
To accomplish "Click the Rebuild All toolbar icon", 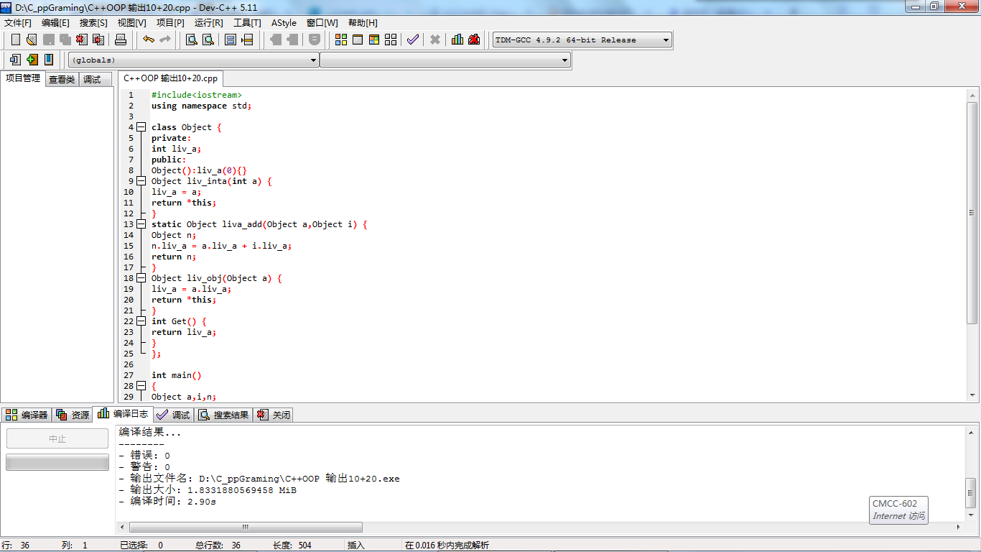I will (391, 40).
